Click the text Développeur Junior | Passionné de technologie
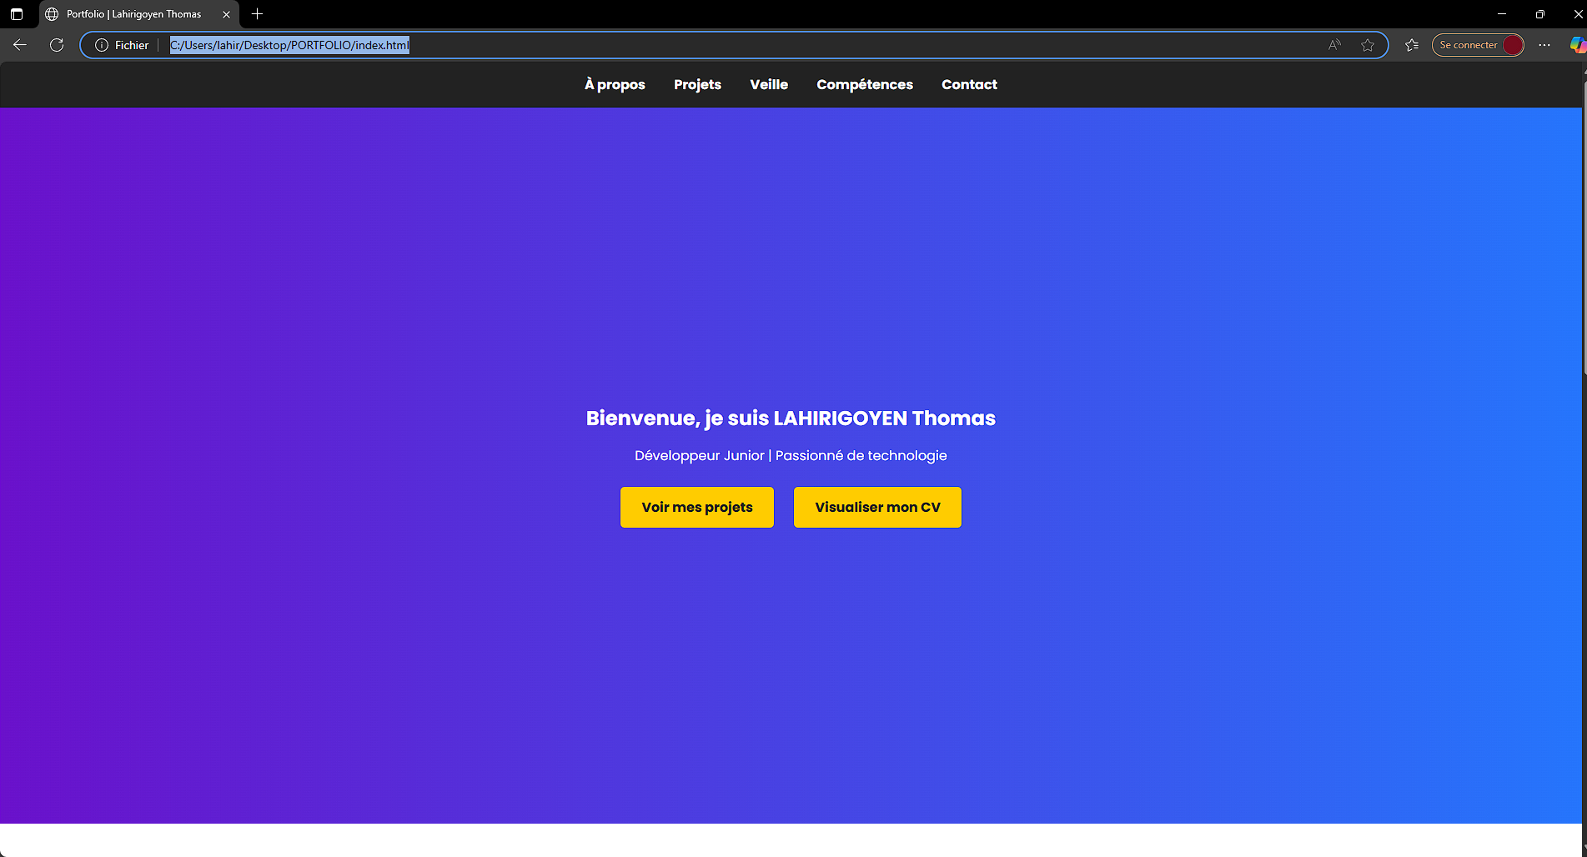The width and height of the screenshot is (1587, 857). pos(791,455)
